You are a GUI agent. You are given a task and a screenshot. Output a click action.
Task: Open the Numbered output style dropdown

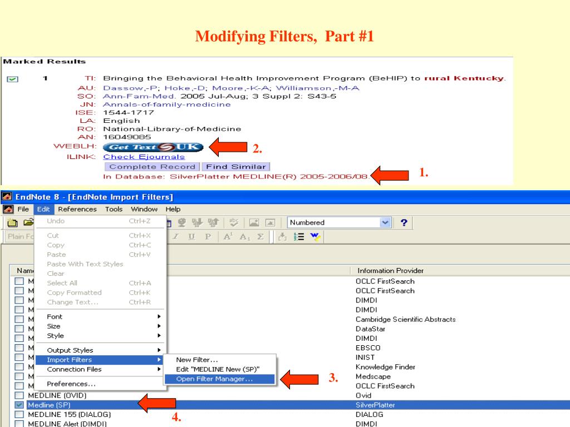(385, 222)
